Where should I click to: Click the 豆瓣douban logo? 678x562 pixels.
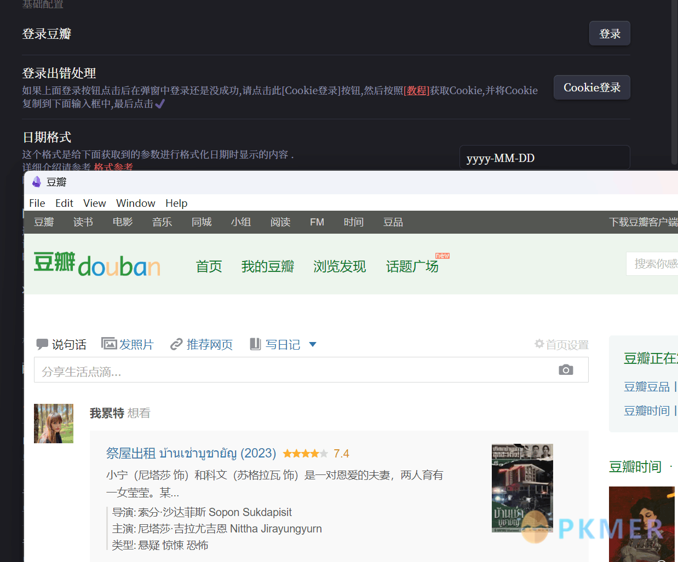[x=96, y=265]
